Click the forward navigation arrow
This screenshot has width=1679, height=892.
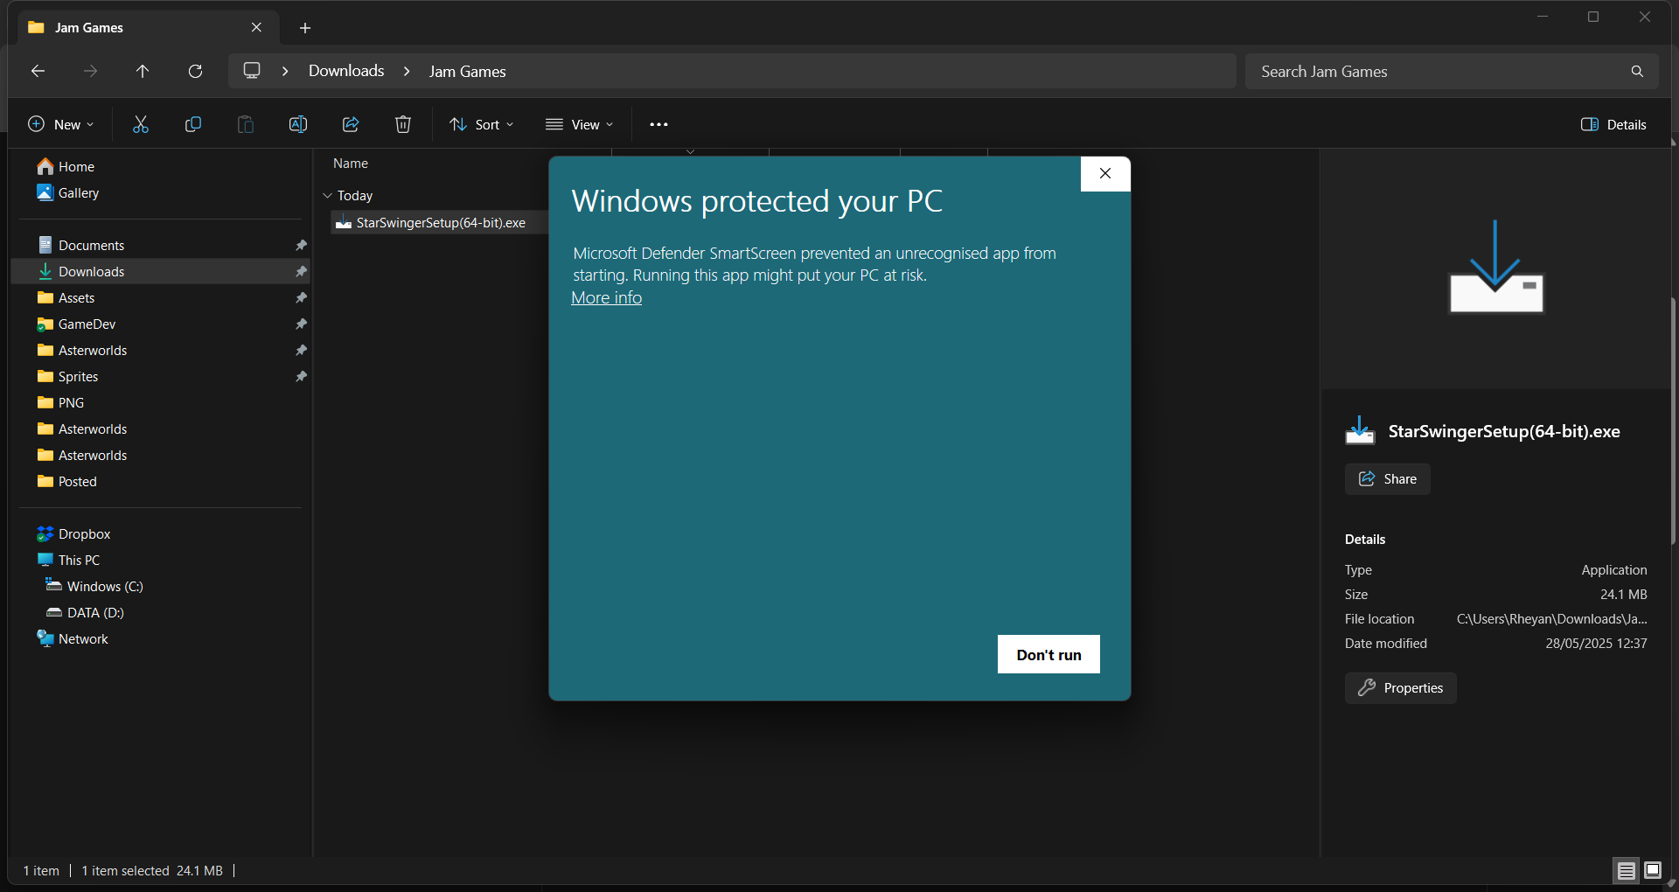[90, 71]
